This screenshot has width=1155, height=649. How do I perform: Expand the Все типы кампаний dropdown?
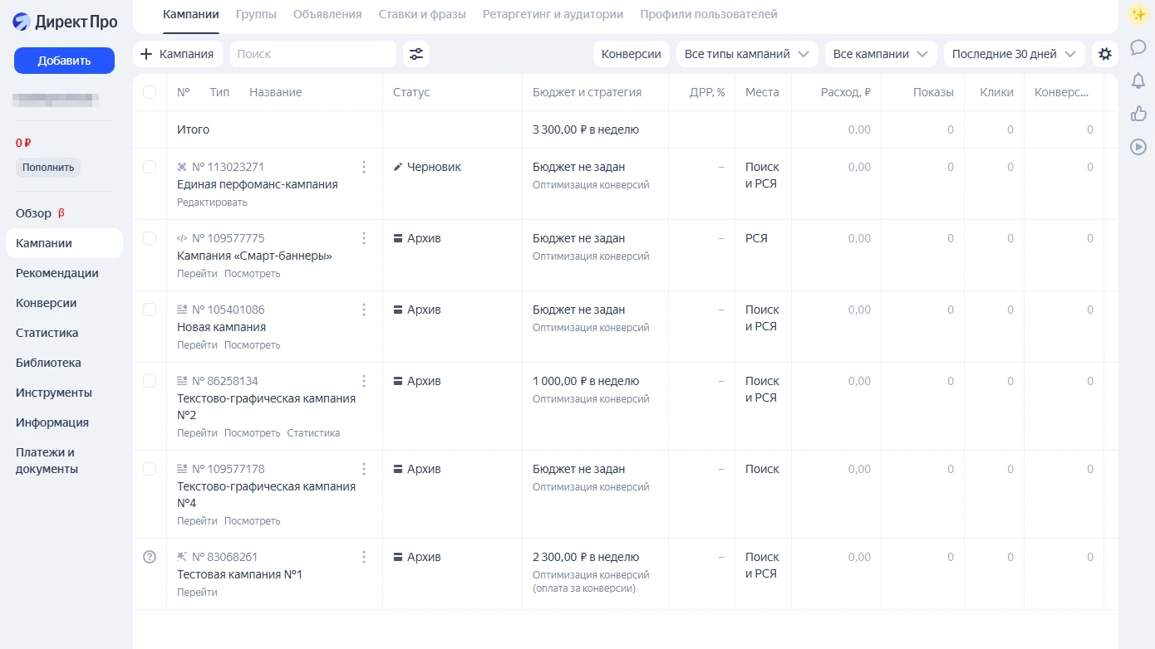click(x=746, y=54)
